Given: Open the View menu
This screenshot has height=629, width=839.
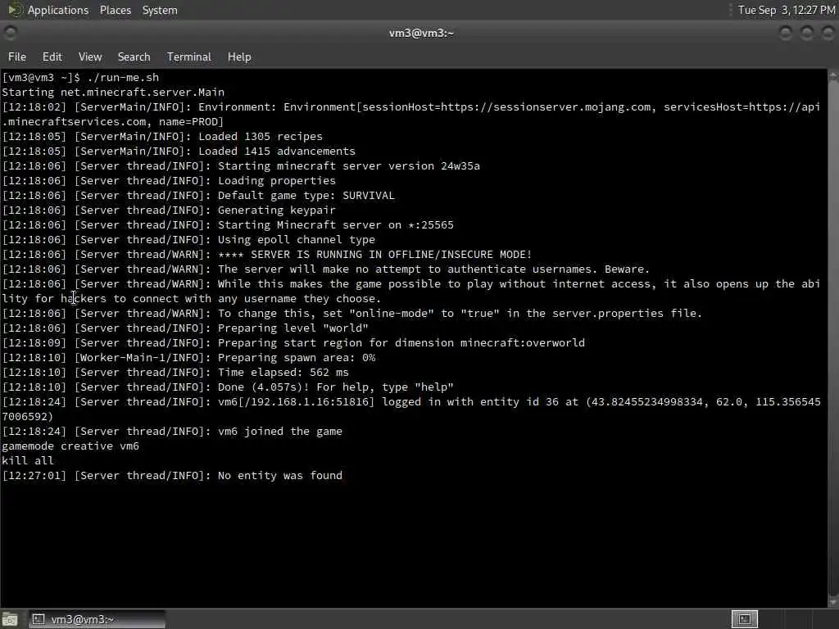Looking at the screenshot, I should pyautogui.click(x=90, y=57).
